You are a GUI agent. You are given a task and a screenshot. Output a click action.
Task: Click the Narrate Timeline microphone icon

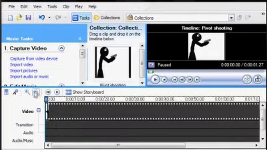[x=15, y=92]
